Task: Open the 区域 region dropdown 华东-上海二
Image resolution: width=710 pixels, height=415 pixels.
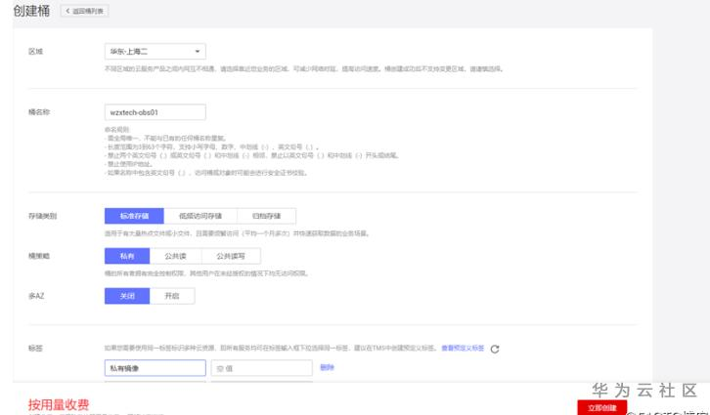Action: pyautogui.click(x=155, y=52)
